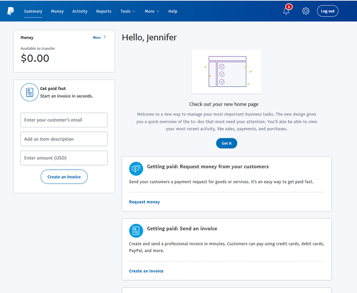
Task: Switch to the Reports tab
Action: pyautogui.click(x=104, y=11)
